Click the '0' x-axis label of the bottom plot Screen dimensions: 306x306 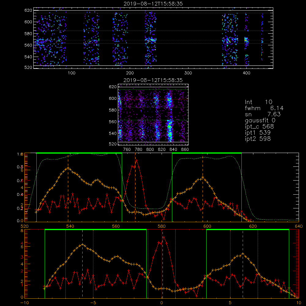click(162, 303)
